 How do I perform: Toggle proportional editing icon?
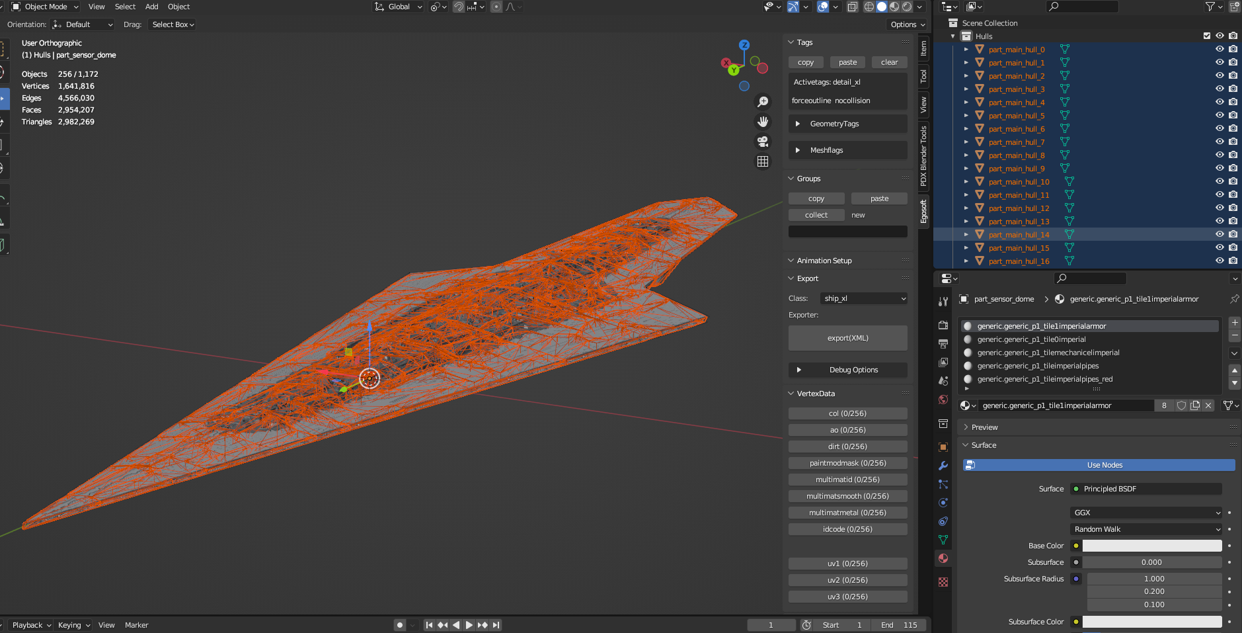(496, 7)
